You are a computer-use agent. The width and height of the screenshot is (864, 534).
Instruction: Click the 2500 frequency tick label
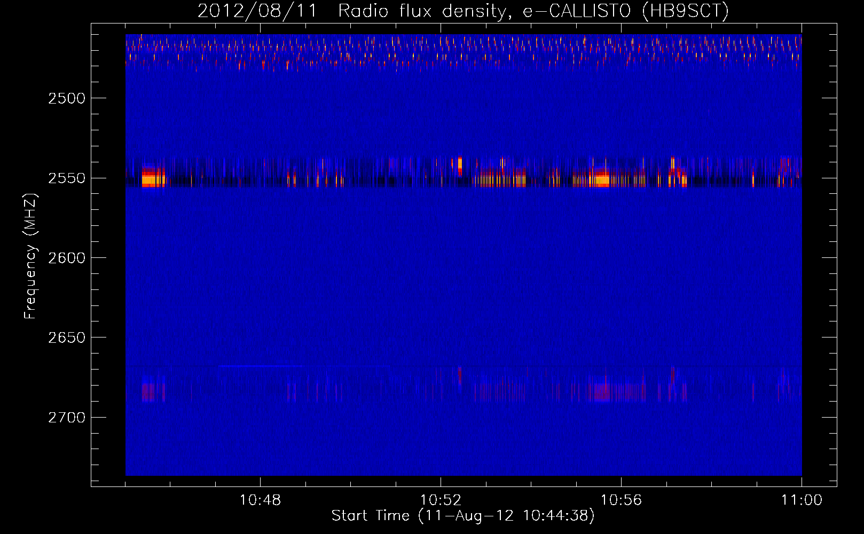coord(67,98)
